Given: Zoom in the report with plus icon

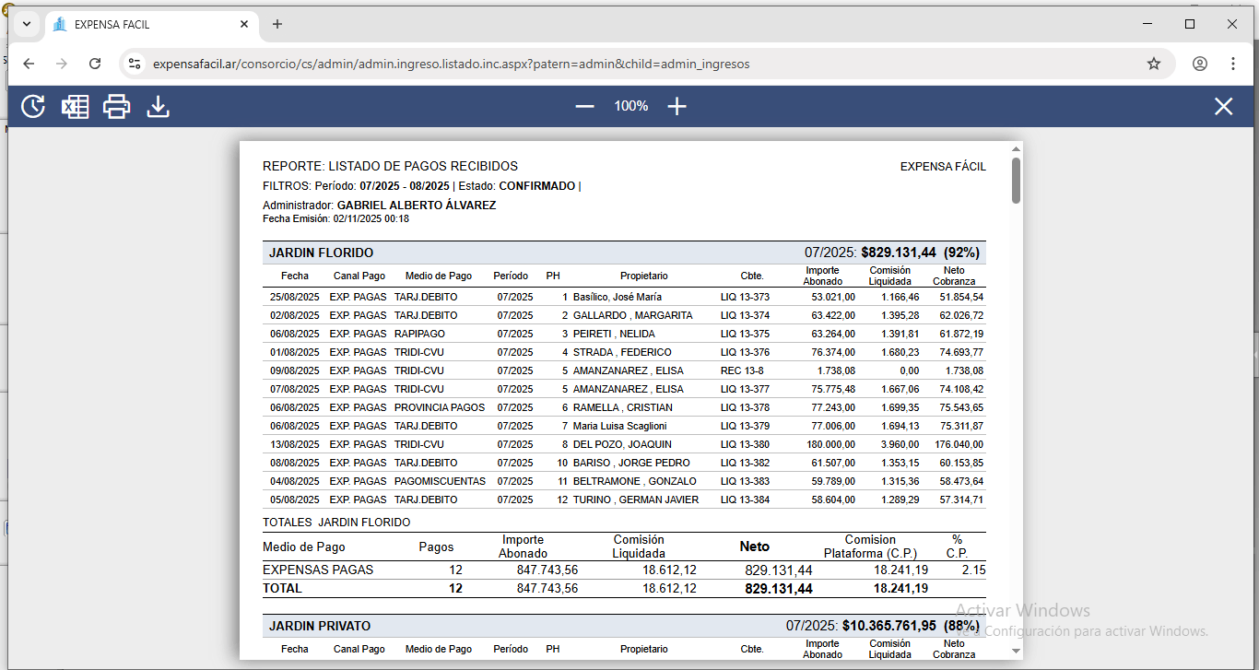Looking at the screenshot, I should click(x=677, y=107).
